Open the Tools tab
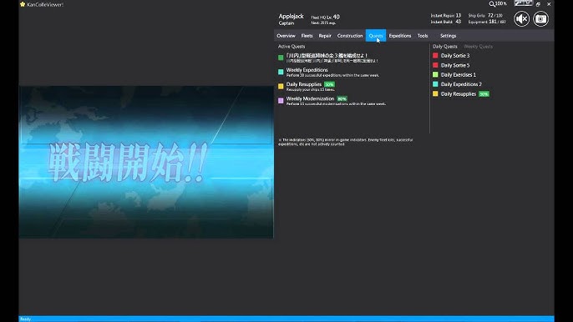Viewport: 573px width, 322px height. (x=423, y=36)
